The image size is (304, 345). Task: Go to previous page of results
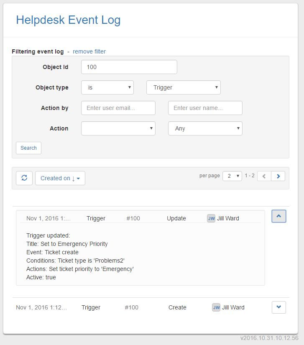click(x=264, y=176)
